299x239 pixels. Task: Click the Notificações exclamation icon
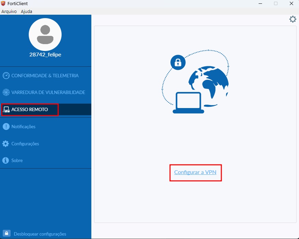pos(6,127)
